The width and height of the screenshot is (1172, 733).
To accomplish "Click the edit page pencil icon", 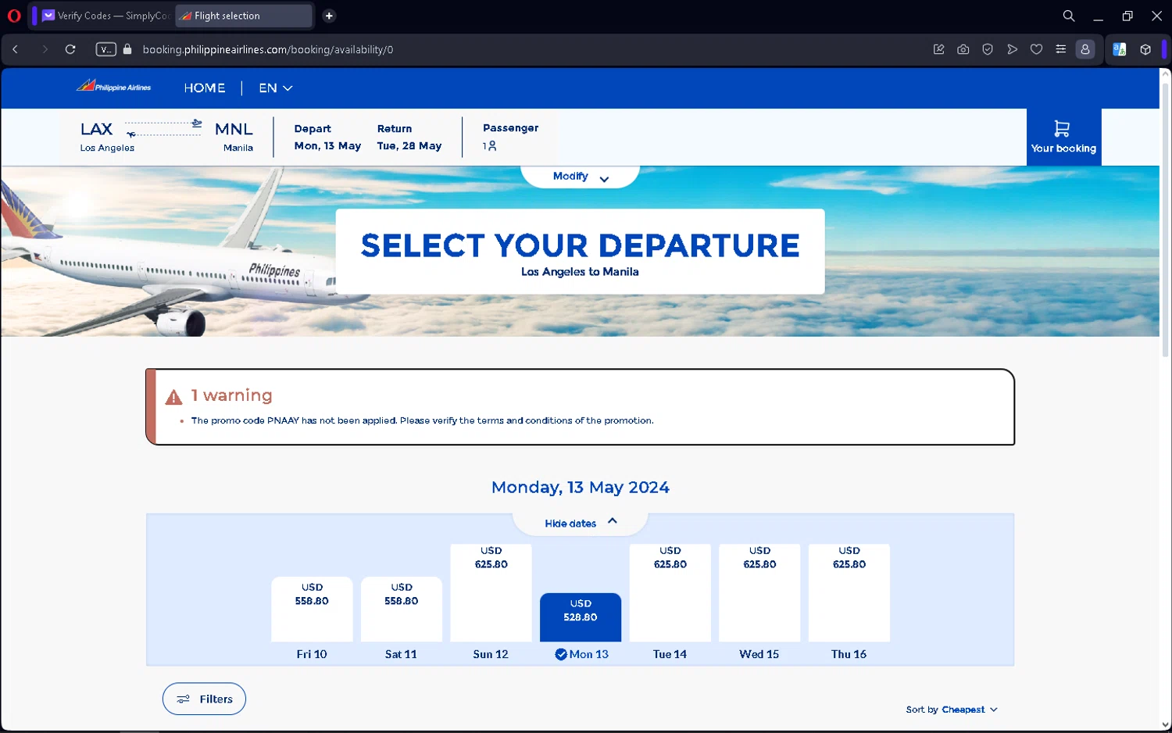I will 938,49.
